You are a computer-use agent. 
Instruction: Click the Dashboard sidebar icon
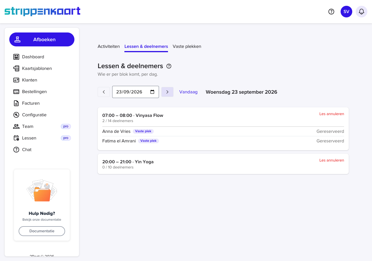click(x=16, y=57)
